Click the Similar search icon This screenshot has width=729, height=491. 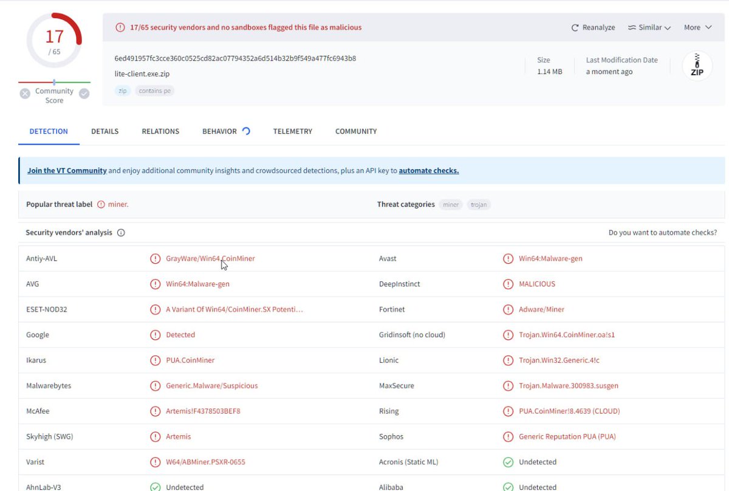tap(632, 28)
